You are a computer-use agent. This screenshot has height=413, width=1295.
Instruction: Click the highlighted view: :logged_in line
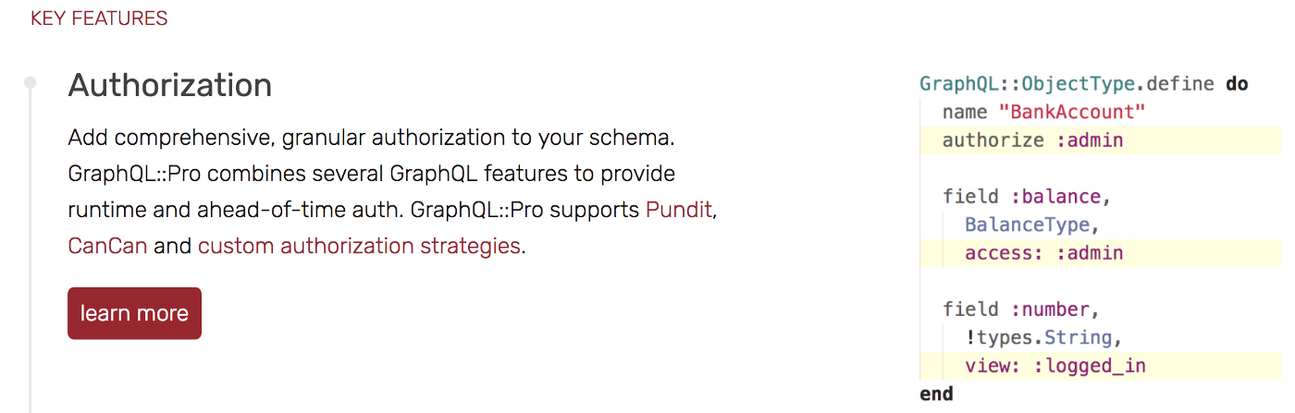click(1101, 366)
